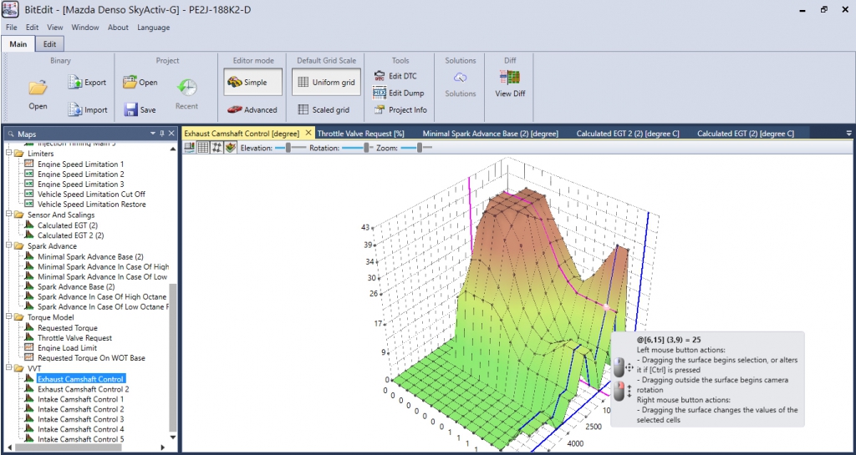Click the Zoom slider
Image resolution: width=856 pixels, height=455 pixels.
tap(416, 148)
